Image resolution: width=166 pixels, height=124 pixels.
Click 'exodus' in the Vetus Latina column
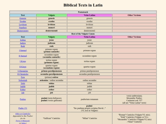89,21
